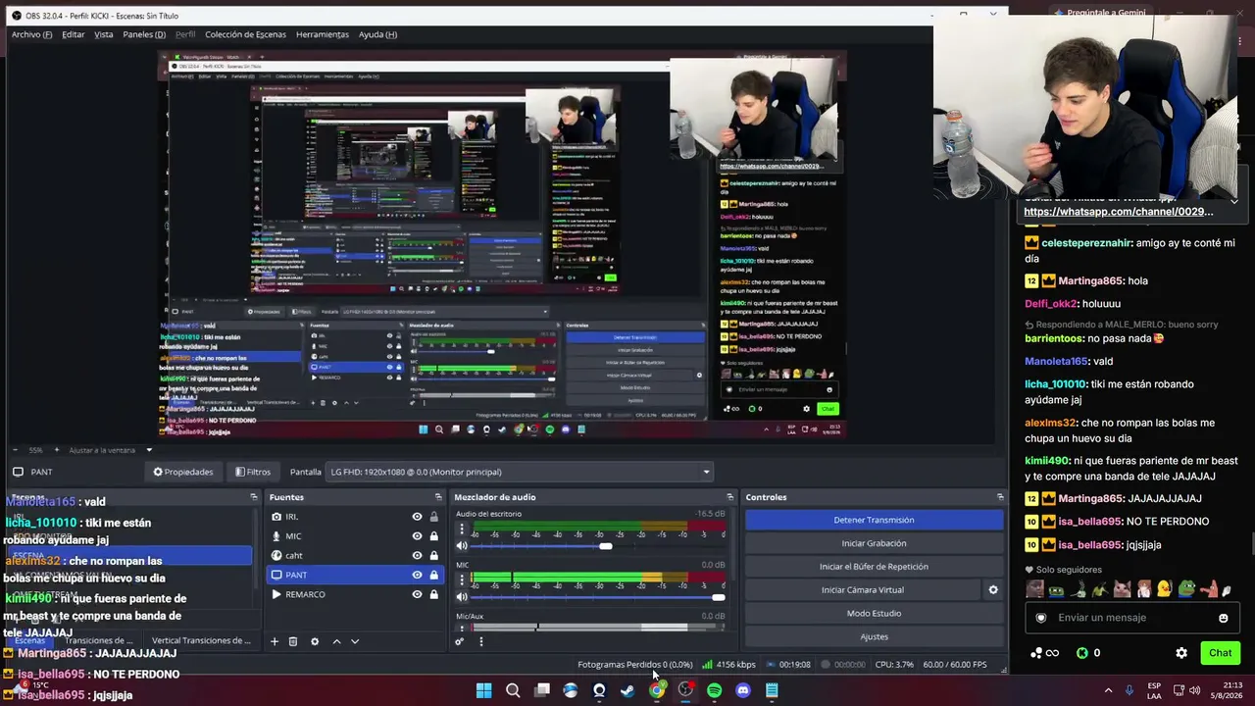Screen dimensions: 1255x706
Task: Open the Vista menu
Action: click(x=103, y=34)
